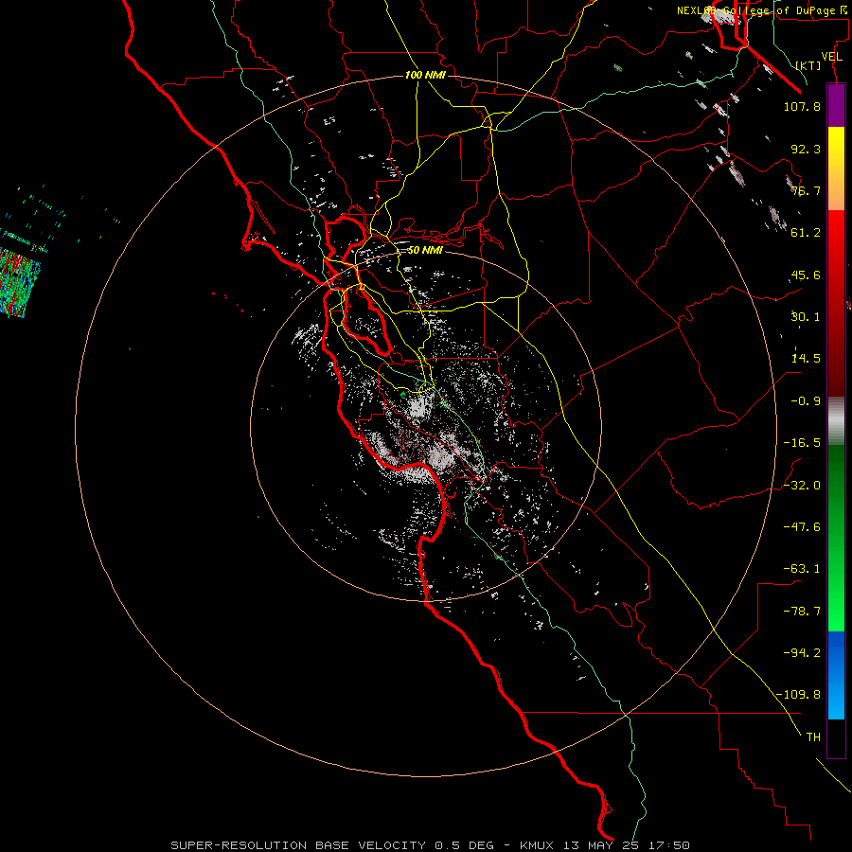Pick the purple segment of velocity color bar
Screen dimensions: 852x852
tap(836, 105)
